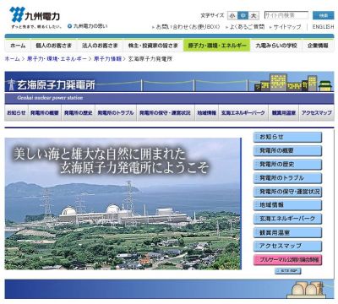
Task: Click the 玄海原子力発電所 banner title
Action: click(x=57, y=84)
